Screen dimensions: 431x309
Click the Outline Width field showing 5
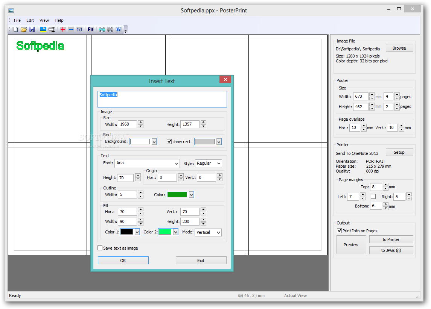127,195
